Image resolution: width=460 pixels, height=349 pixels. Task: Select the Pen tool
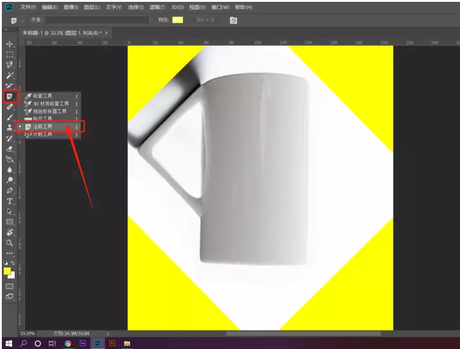click(x=9, y=191)
